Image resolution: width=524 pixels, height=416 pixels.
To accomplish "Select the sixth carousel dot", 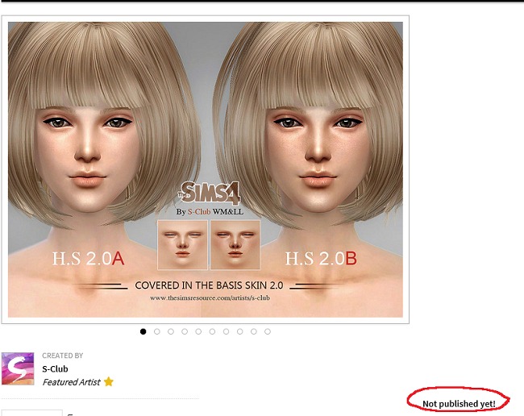I will pyautogui.click(x=212, y=331).
